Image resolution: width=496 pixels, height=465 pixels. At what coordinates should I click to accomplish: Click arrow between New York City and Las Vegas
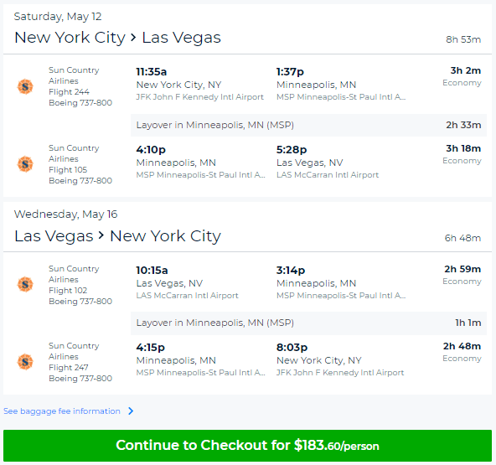coord(133,38)
